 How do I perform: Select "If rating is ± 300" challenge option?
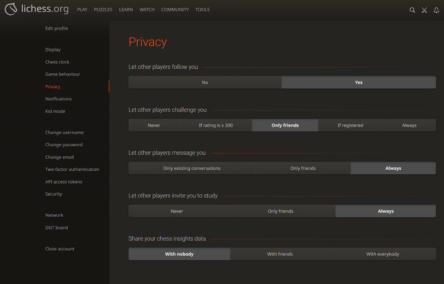click(216, 125)
